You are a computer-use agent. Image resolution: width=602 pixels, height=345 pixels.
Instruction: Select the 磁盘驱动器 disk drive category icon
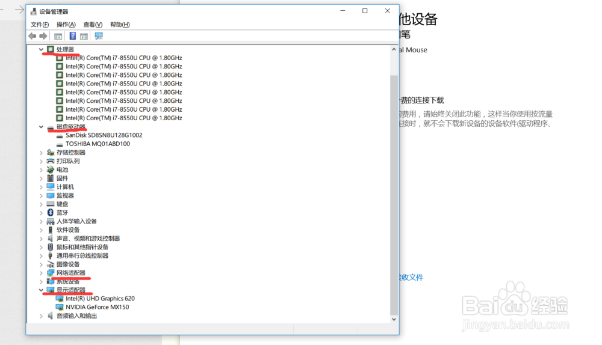(x=51, y=127)
